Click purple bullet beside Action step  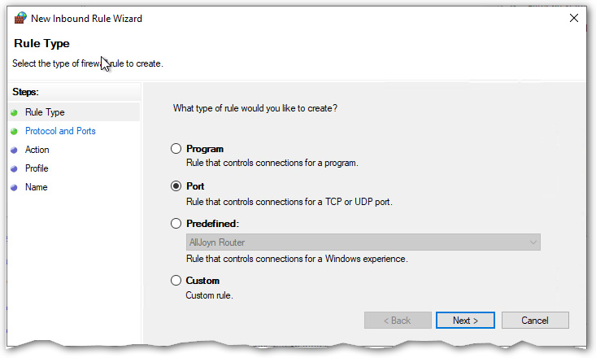pos(14,150)
